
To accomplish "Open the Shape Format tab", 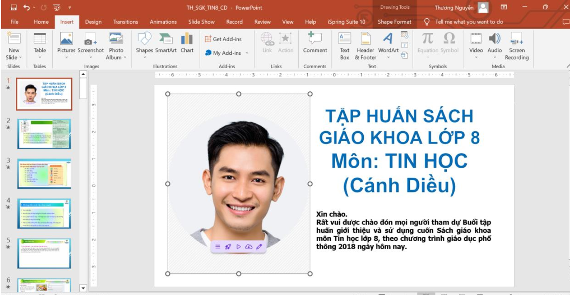I will [394, 22].
